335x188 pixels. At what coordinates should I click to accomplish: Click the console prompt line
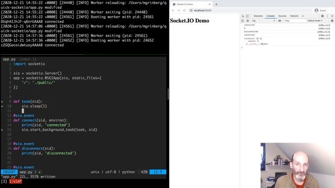coord(287,48)
